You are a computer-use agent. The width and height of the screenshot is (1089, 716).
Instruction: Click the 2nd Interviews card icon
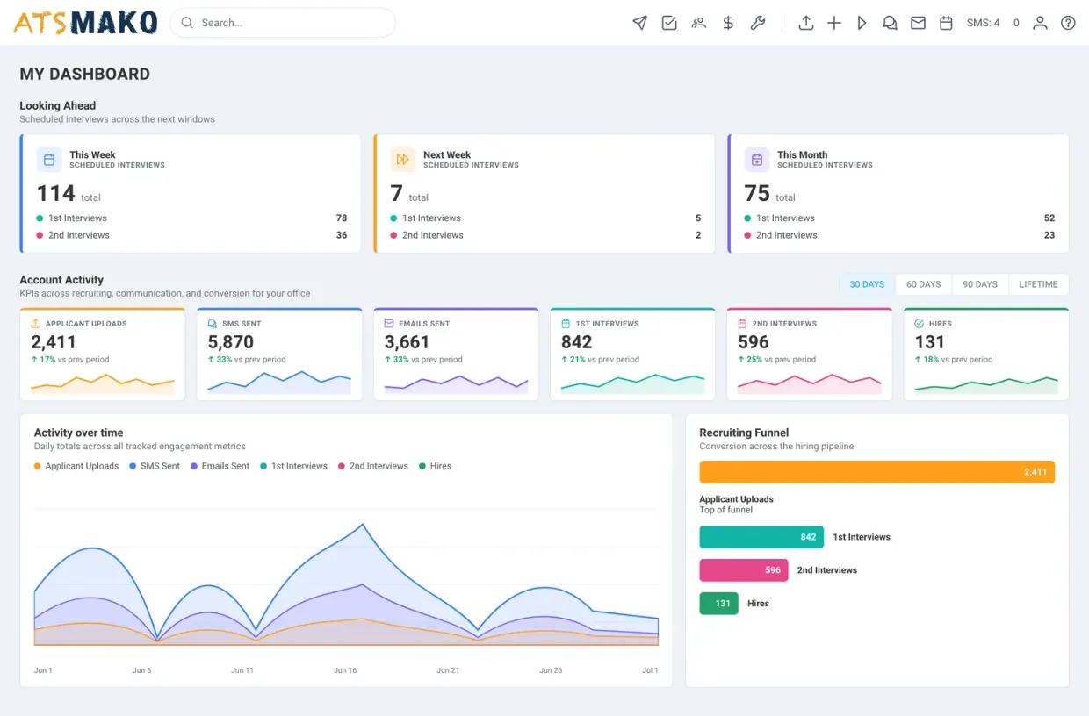pos(742,324)
